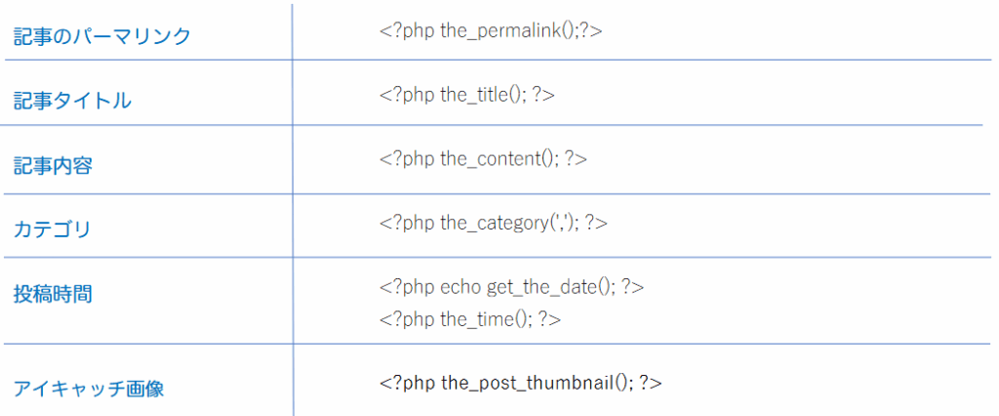Click the word echo in the date code
Screen dimensions: 999x416
point(464,287)
